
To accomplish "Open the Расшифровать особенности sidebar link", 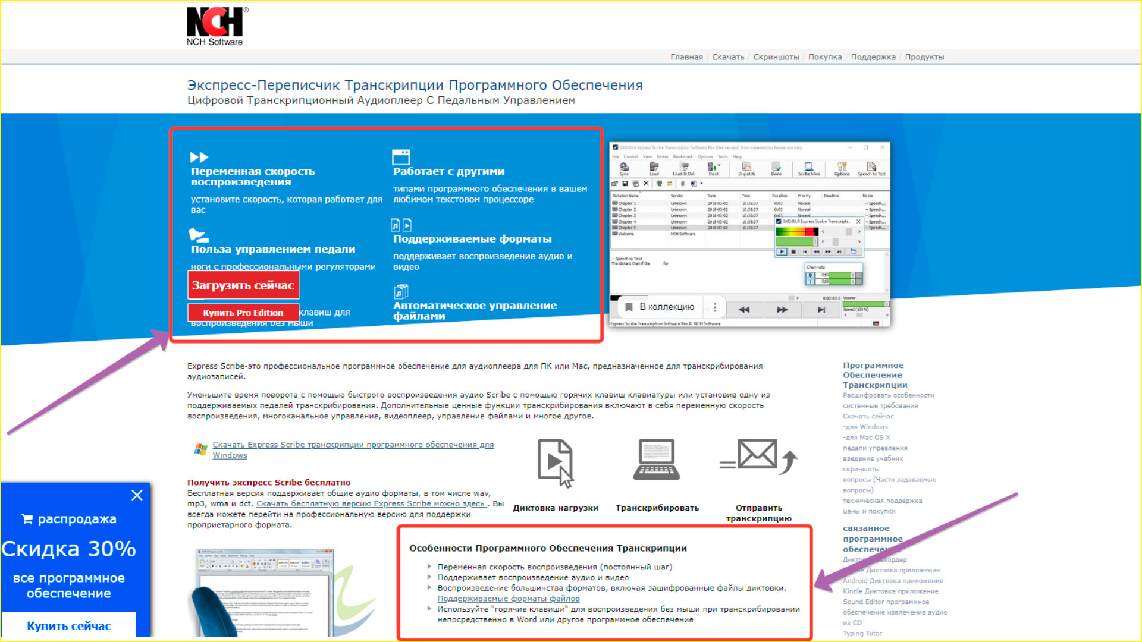I will tap(889, 395).
